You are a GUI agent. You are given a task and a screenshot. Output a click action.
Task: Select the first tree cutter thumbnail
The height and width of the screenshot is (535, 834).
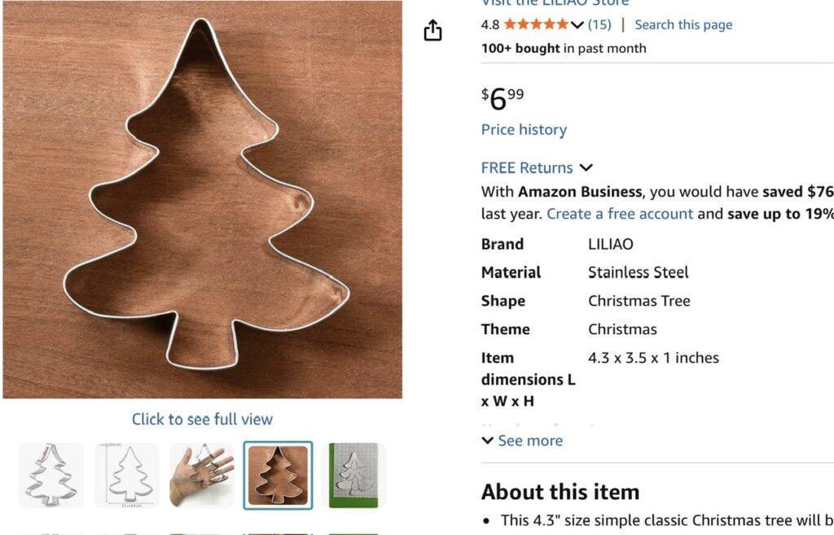[50, 476]
